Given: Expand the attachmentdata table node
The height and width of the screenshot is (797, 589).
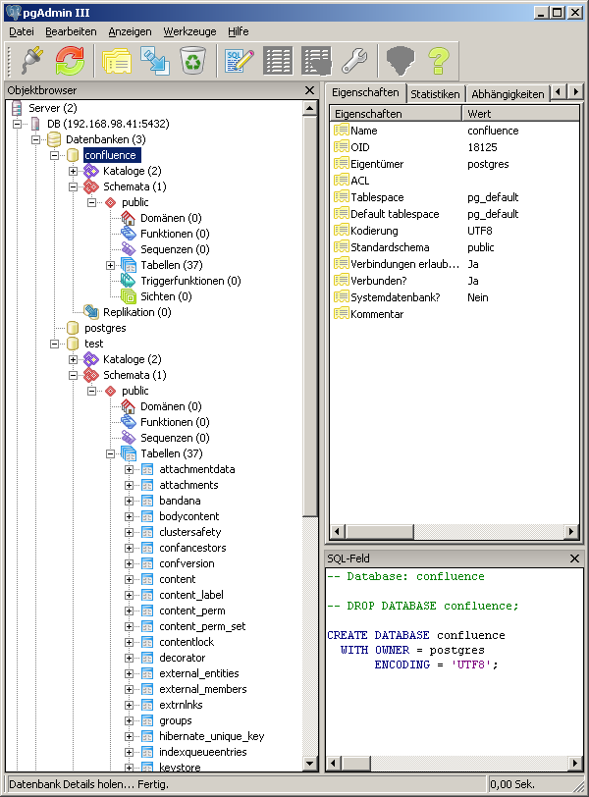Looking at the screenshot, I should (x=130, y=469).
